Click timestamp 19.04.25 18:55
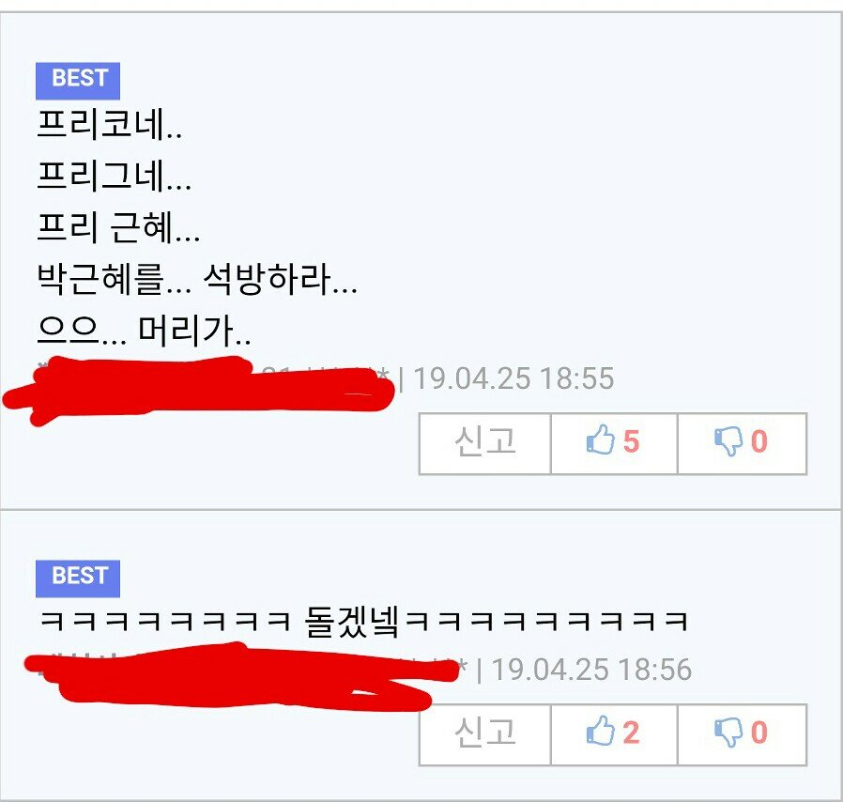The height and width of the screenshot is (802, 843). [x=513, y=378]
